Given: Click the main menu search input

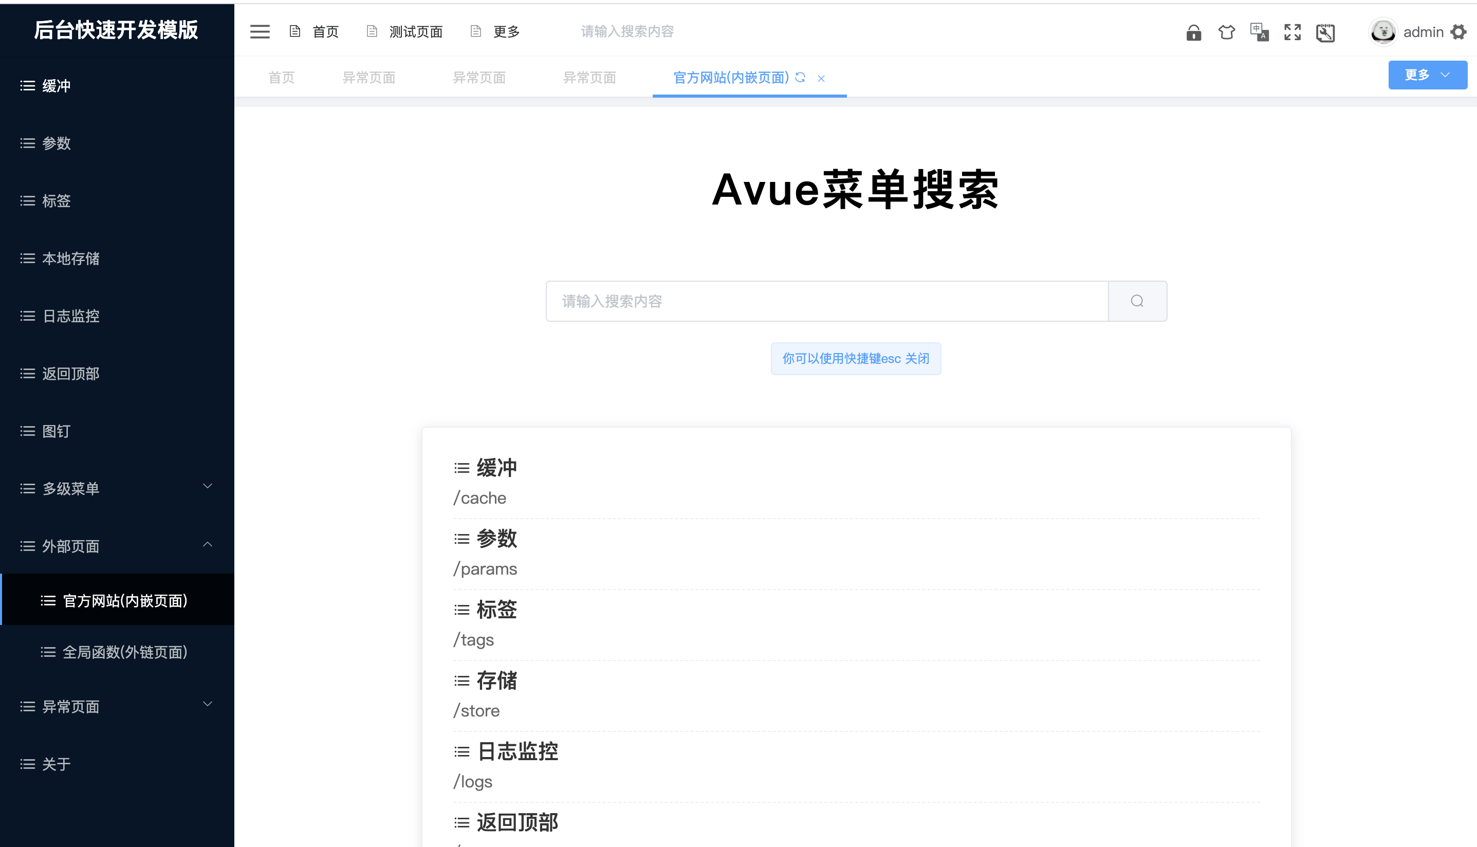Looking at the screenshot, I should [x=826, y=301].
